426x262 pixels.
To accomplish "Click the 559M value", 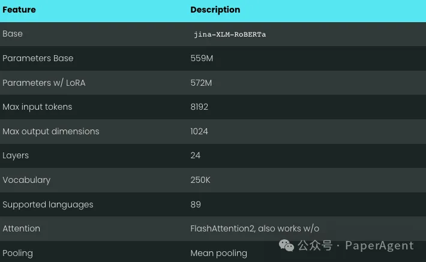I will tap(202, 58).
